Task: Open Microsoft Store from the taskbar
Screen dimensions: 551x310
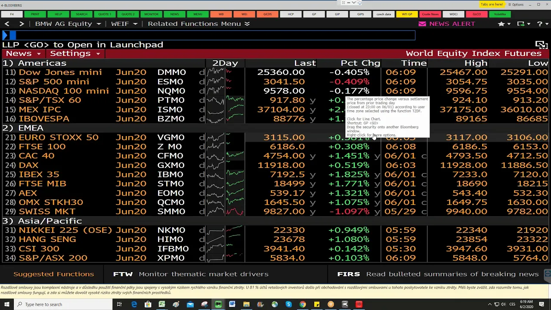Action: pyautogui.click(x=148, y=304)
